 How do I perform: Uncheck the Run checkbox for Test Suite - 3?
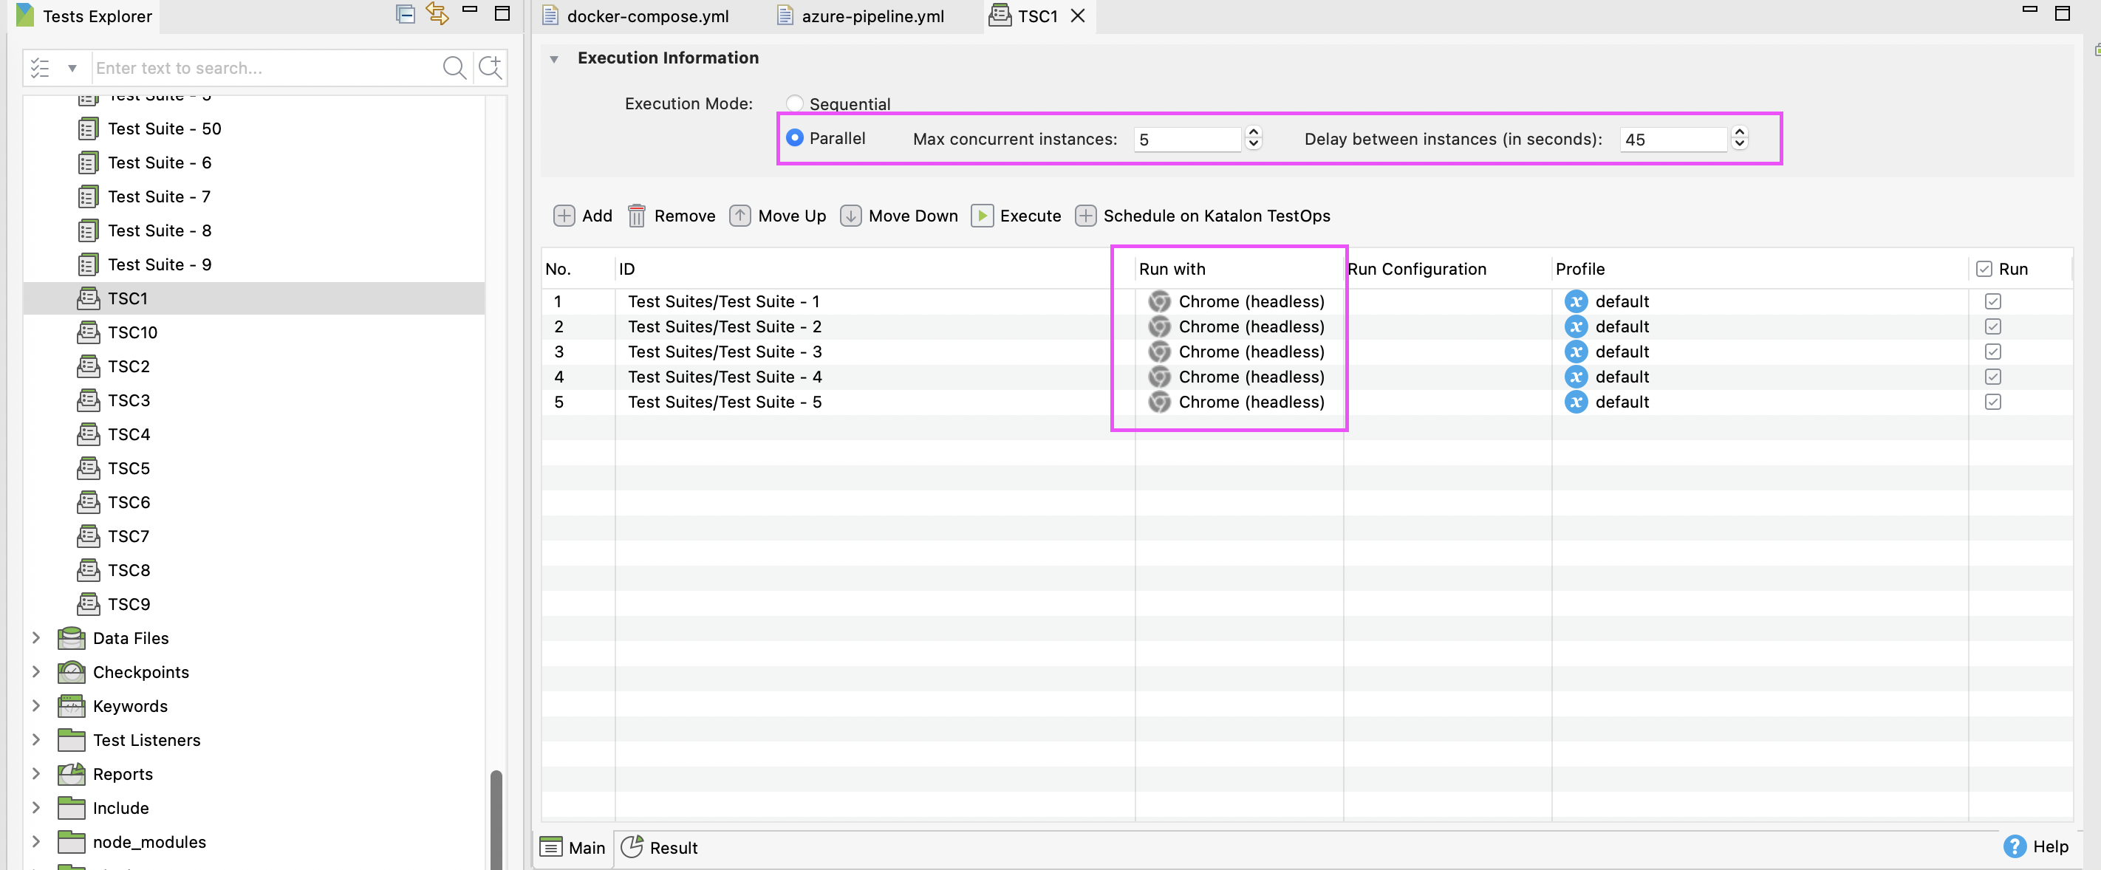coord(1993,352)
